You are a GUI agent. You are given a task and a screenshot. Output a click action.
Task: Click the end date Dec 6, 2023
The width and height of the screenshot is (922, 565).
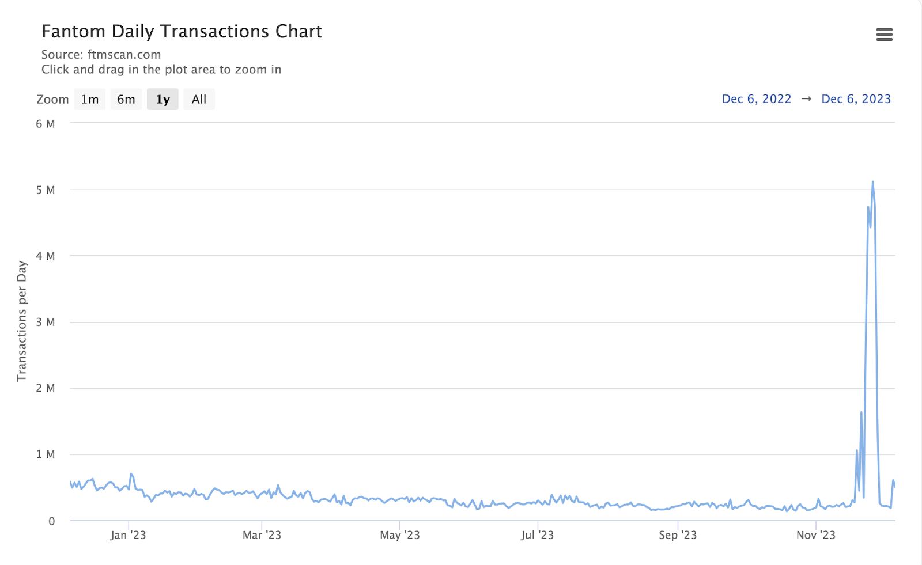[x=856, y=99]
